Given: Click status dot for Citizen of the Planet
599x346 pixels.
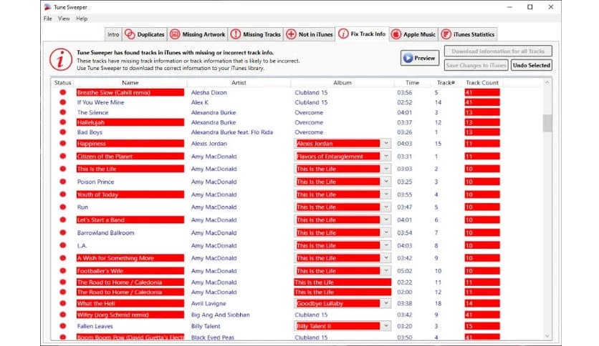Looking at the screenshot, I should point(63,156).
